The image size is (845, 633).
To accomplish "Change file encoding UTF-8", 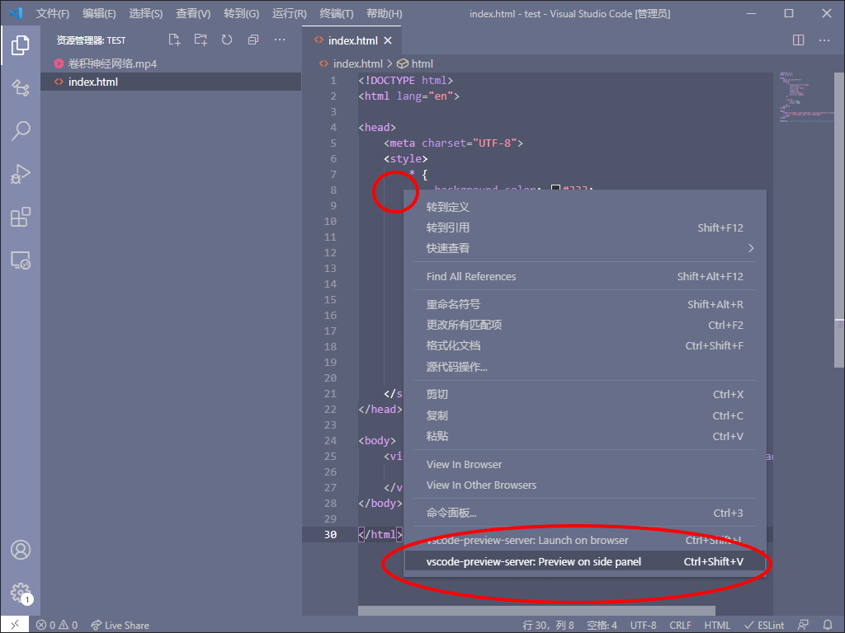I will point(644,625).
